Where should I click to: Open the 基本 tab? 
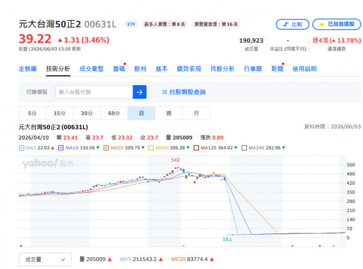coord(162,69)
